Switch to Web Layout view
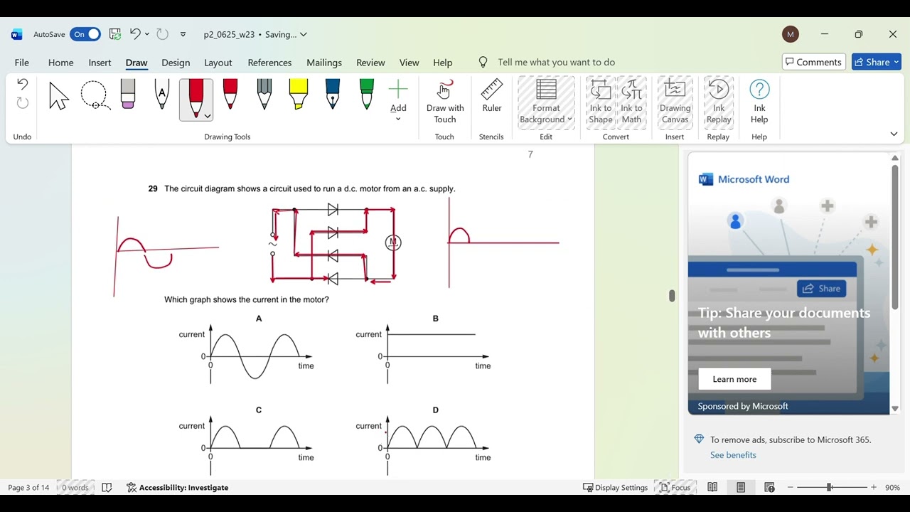910x512 pixels. click(x=769, y=488)
